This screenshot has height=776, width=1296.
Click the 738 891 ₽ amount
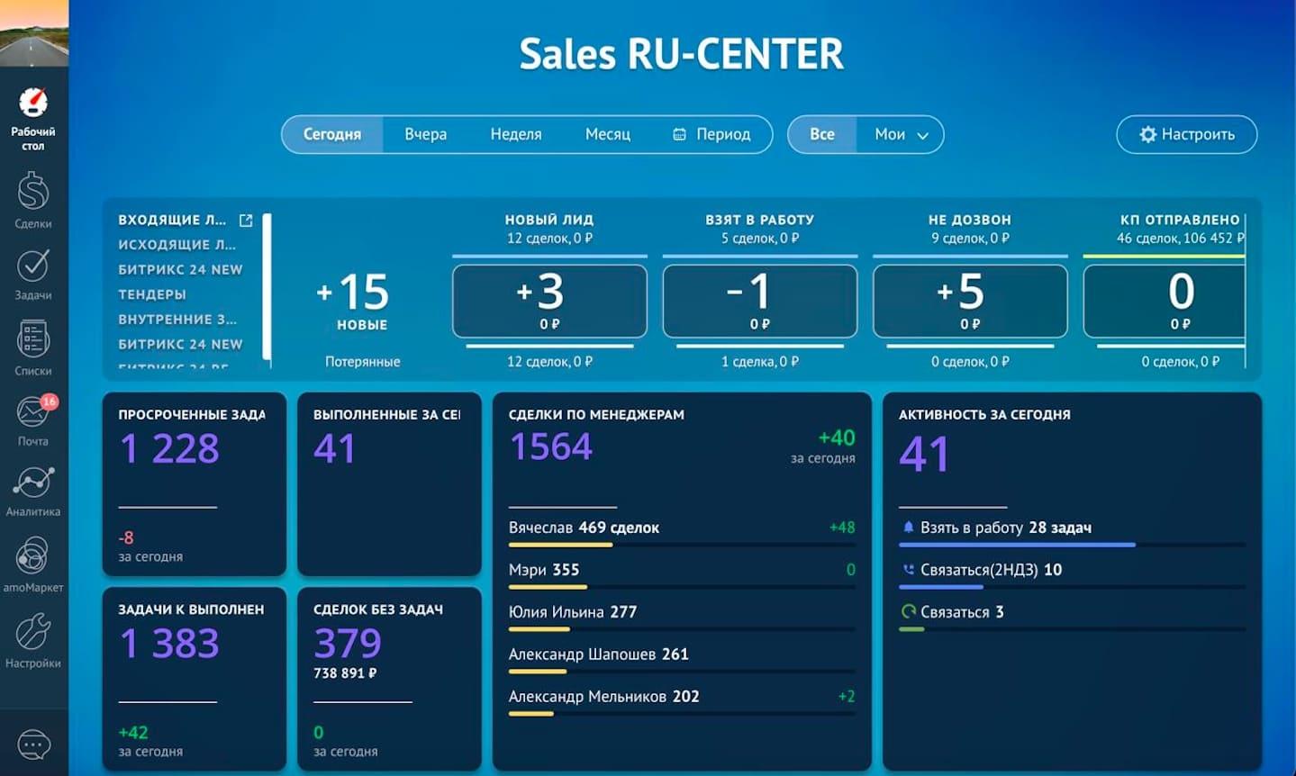[345, 673]
